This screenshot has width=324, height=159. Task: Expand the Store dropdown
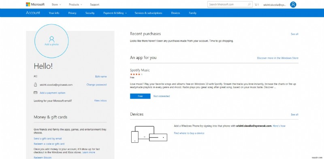click(x=56, y=4)
